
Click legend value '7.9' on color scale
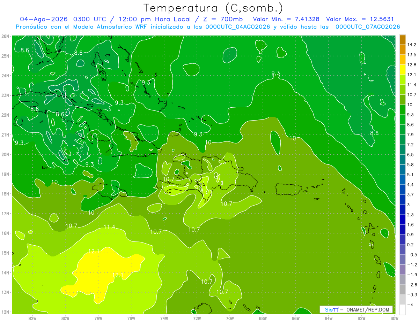[x=411, y=134]
